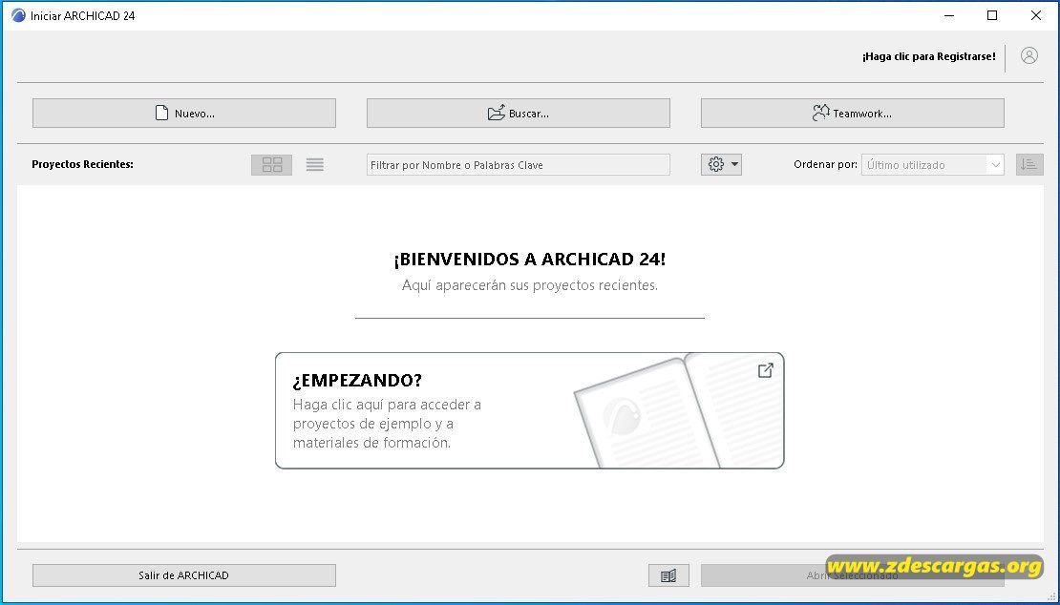Click ¡Haga clic para Registrarse! link
1060x605 pixels.
(928, 56)
